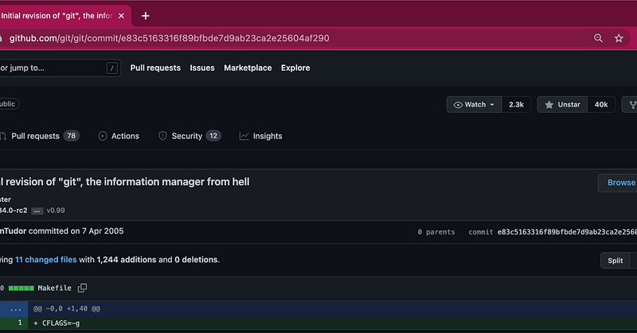Select the commit SHA hash text
This screenshot has width=637, height=333.
point(567,232)
